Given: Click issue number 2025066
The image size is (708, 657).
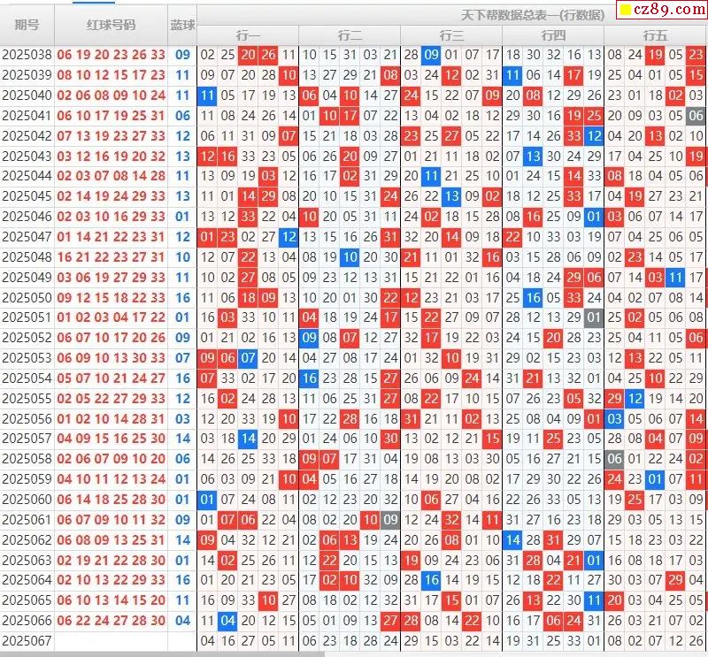Looking at the screenshot, I should click(x=27, y=621).
